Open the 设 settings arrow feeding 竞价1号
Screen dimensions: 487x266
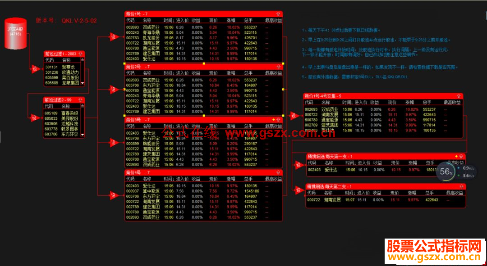click(114, 37)
